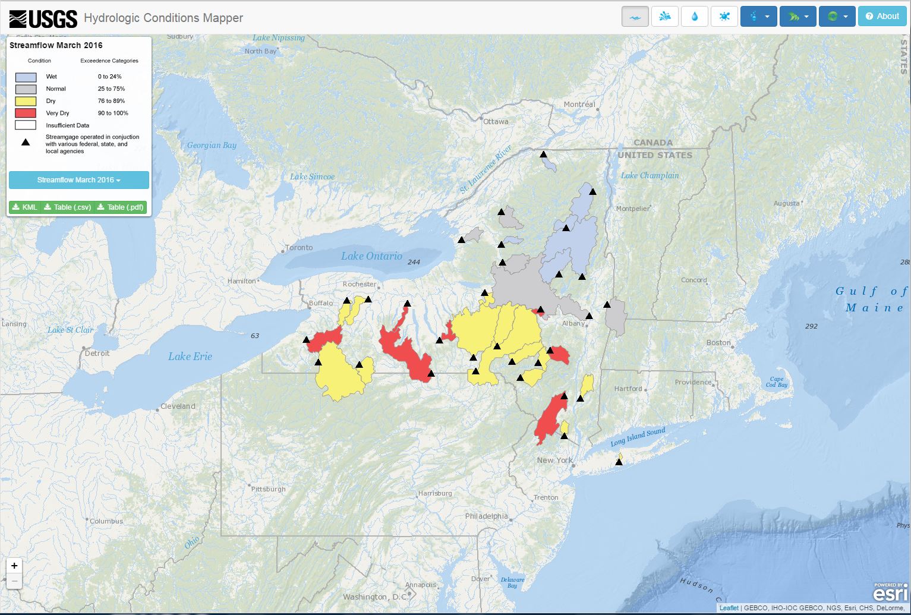Zoom out on the map
This screenshot has height=615, width=911.
14,581
